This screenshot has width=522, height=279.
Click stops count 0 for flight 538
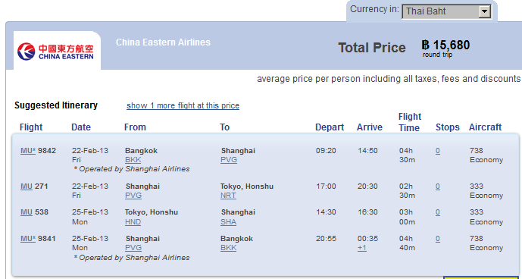[x=437, y=212]
